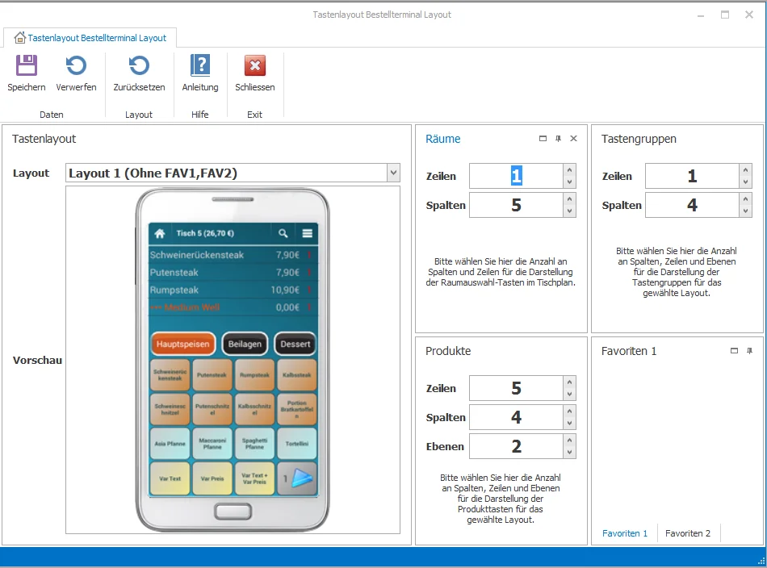Pin the Favoriten 1 panel
This screenshot has width=767, height=568.
[749, 351]
